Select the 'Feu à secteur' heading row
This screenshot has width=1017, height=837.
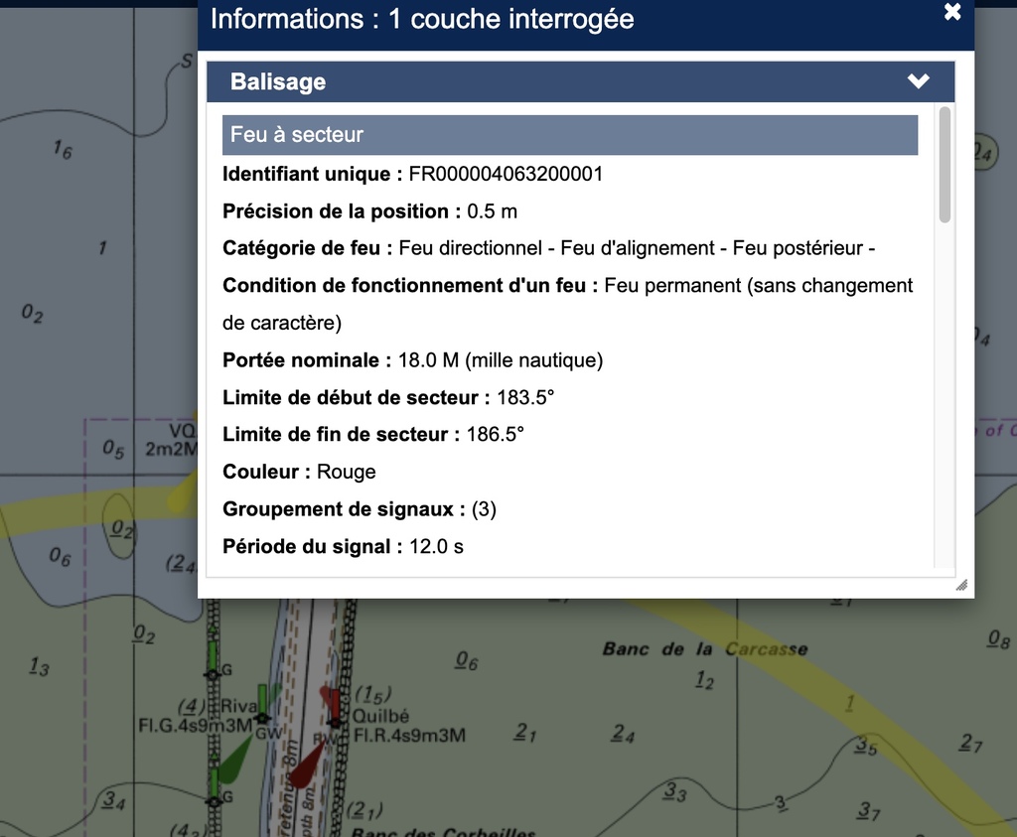[569, 135]
